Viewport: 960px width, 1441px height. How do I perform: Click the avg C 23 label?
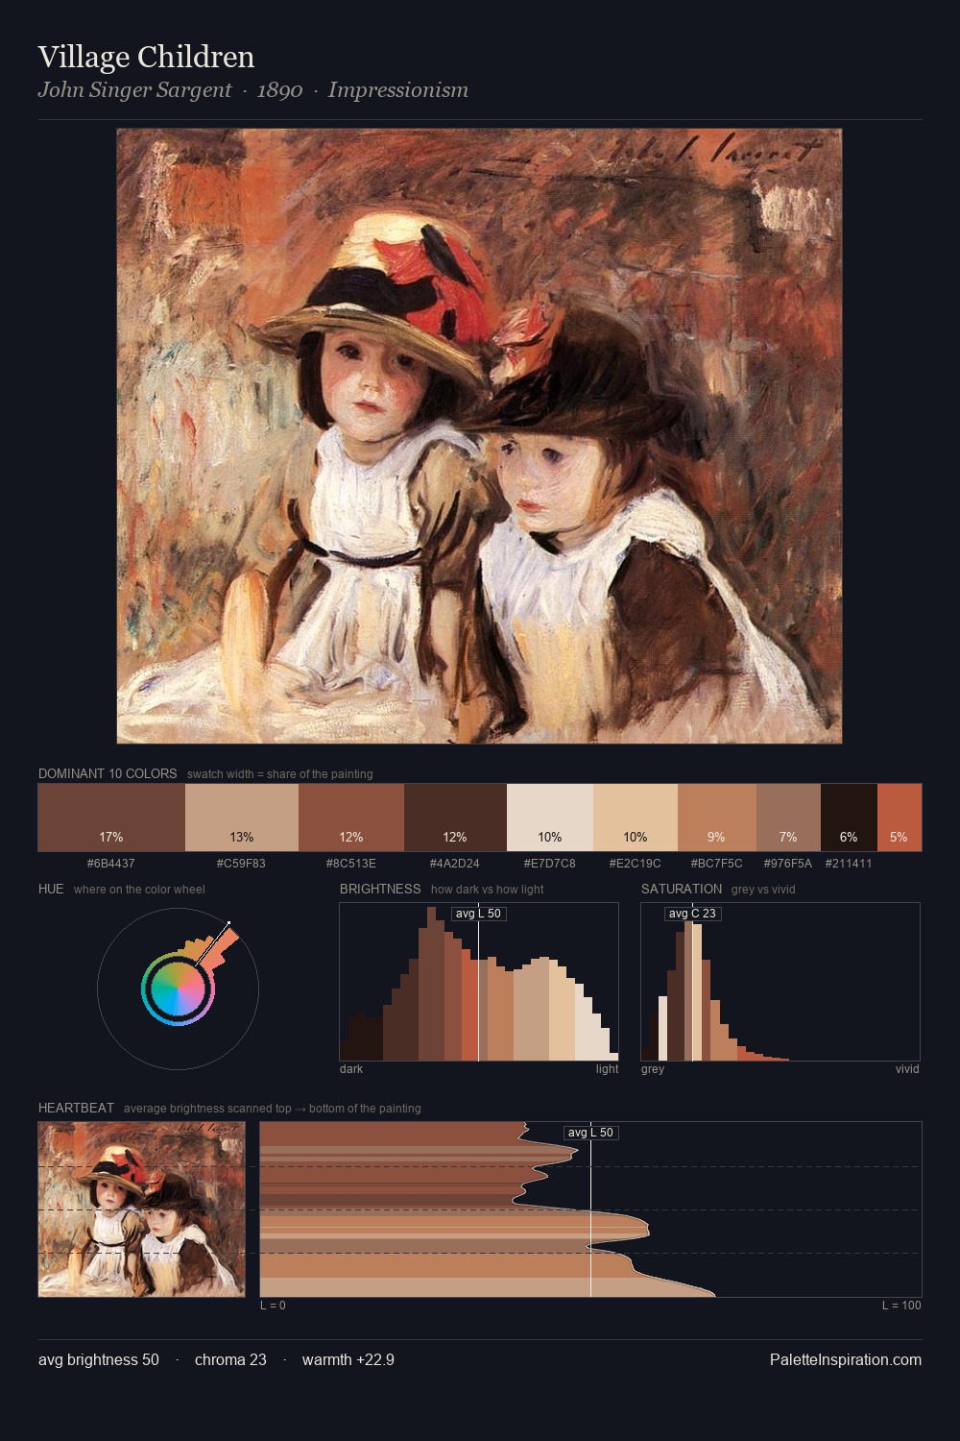coord(692,914)
